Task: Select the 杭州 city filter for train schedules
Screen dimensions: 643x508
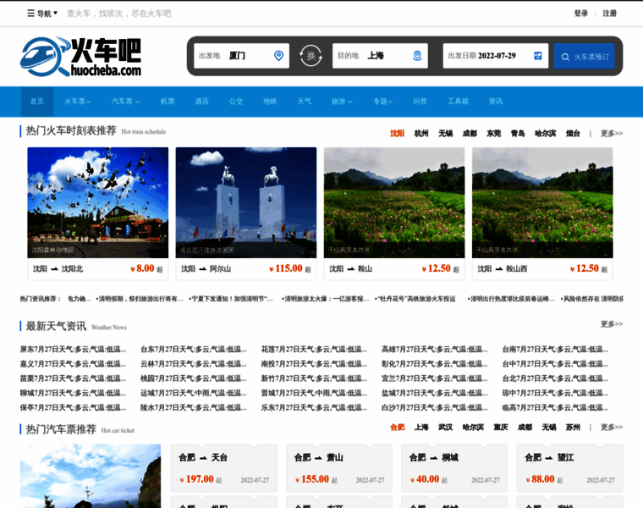Action: coord(421,133)
